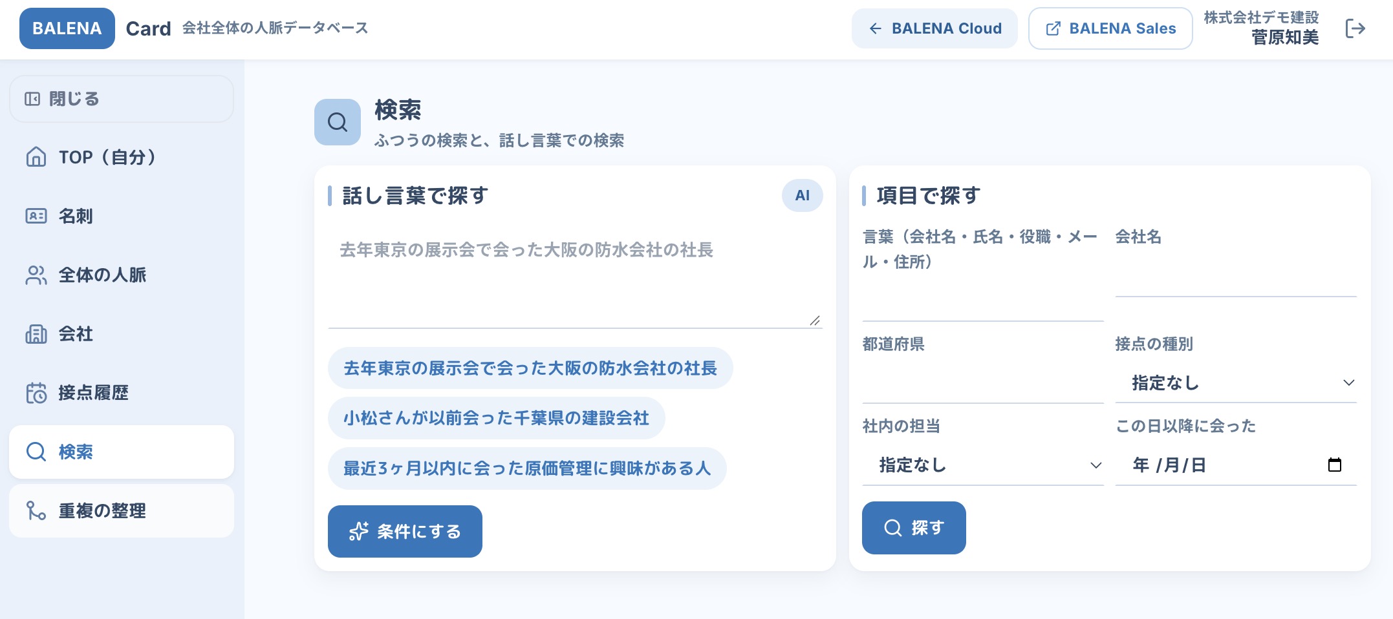Click the AI badge in 話し言葉で探す panel
Screen dimensions: 1393x619
[x=802, y=195]
